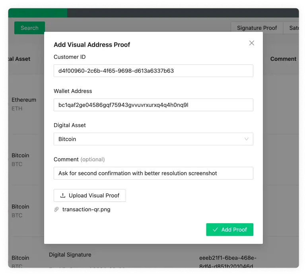307x276 pixels.
Task: Edit the optional Comment text field
Action: 153,173
